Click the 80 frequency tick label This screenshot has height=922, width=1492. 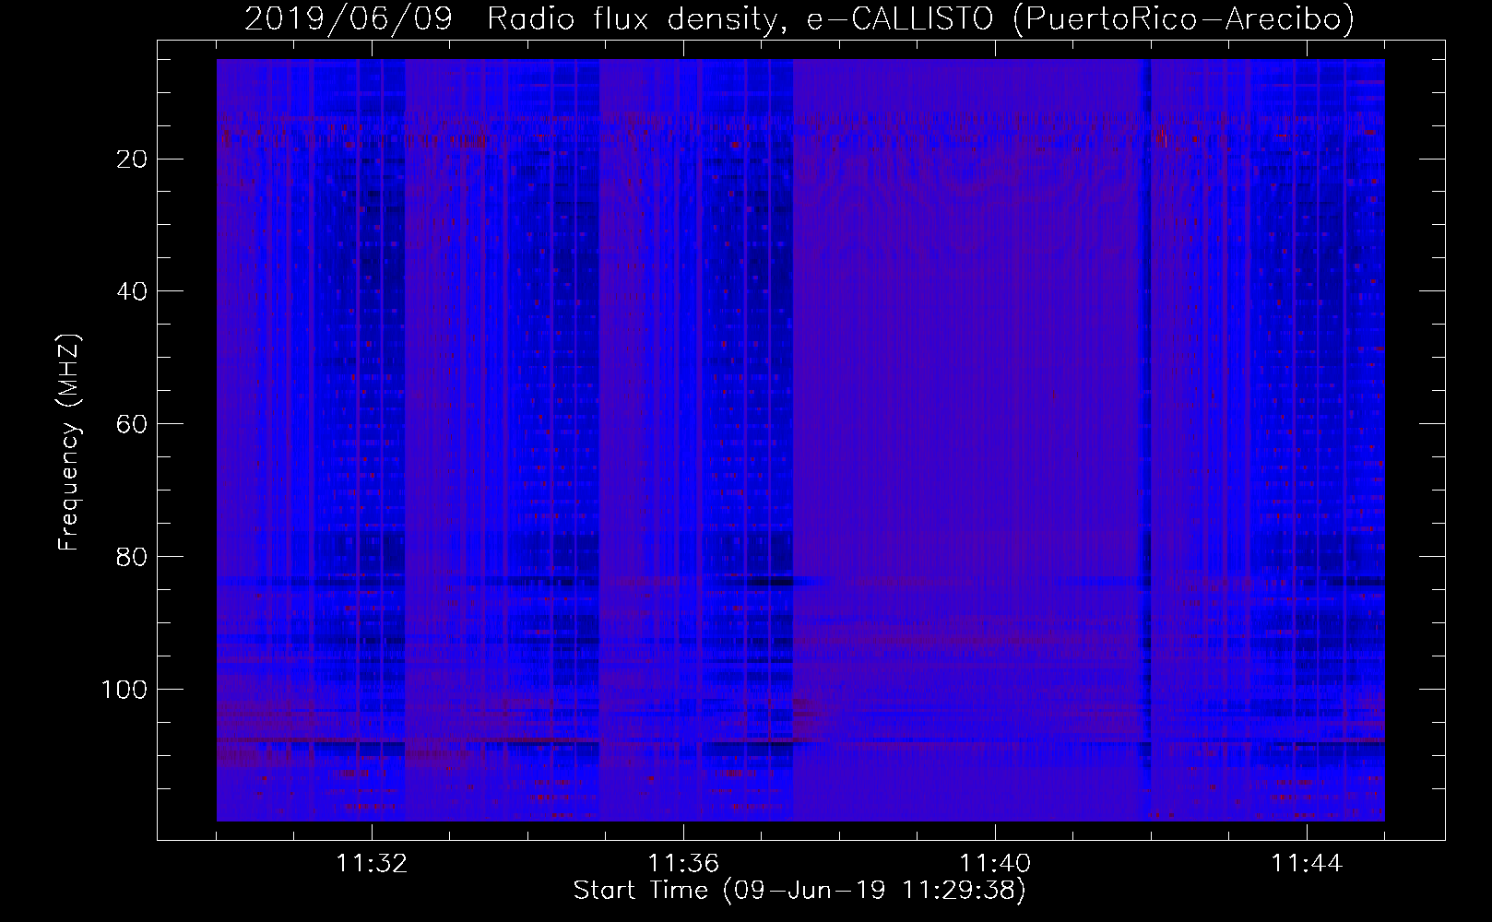point(132,558)
